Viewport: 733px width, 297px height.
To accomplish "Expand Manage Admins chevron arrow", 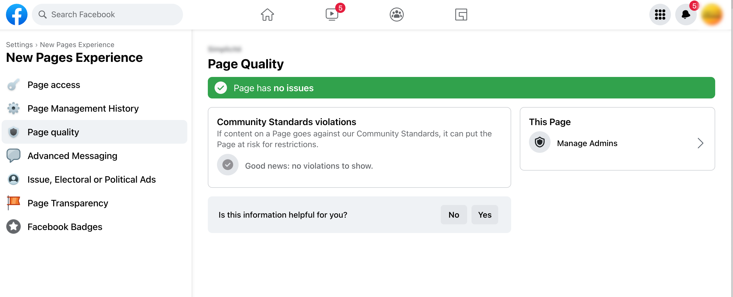I will click(x=700, y=143).
